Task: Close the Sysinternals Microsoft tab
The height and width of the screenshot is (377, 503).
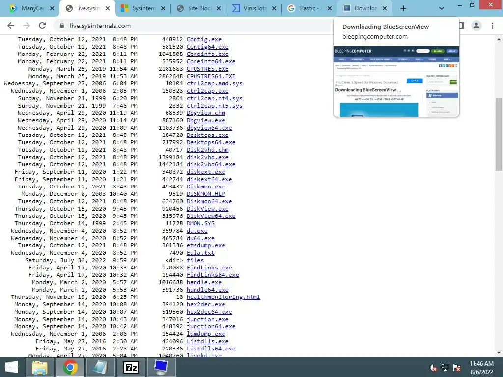Action: pyautogui.click(x=163, y=9)
